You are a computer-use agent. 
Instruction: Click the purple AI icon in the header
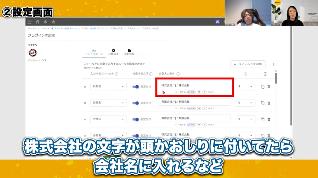coord(217,22)
